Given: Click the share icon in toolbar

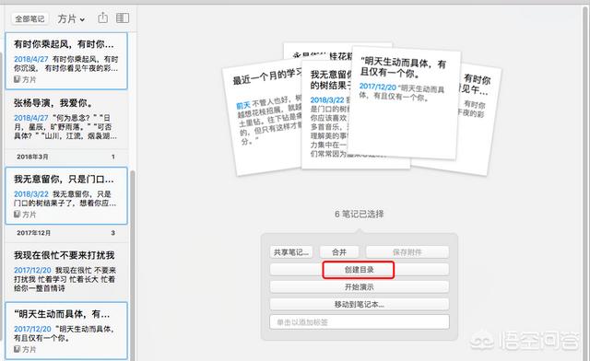Looking at the screenshot, I should coord(102,17).
